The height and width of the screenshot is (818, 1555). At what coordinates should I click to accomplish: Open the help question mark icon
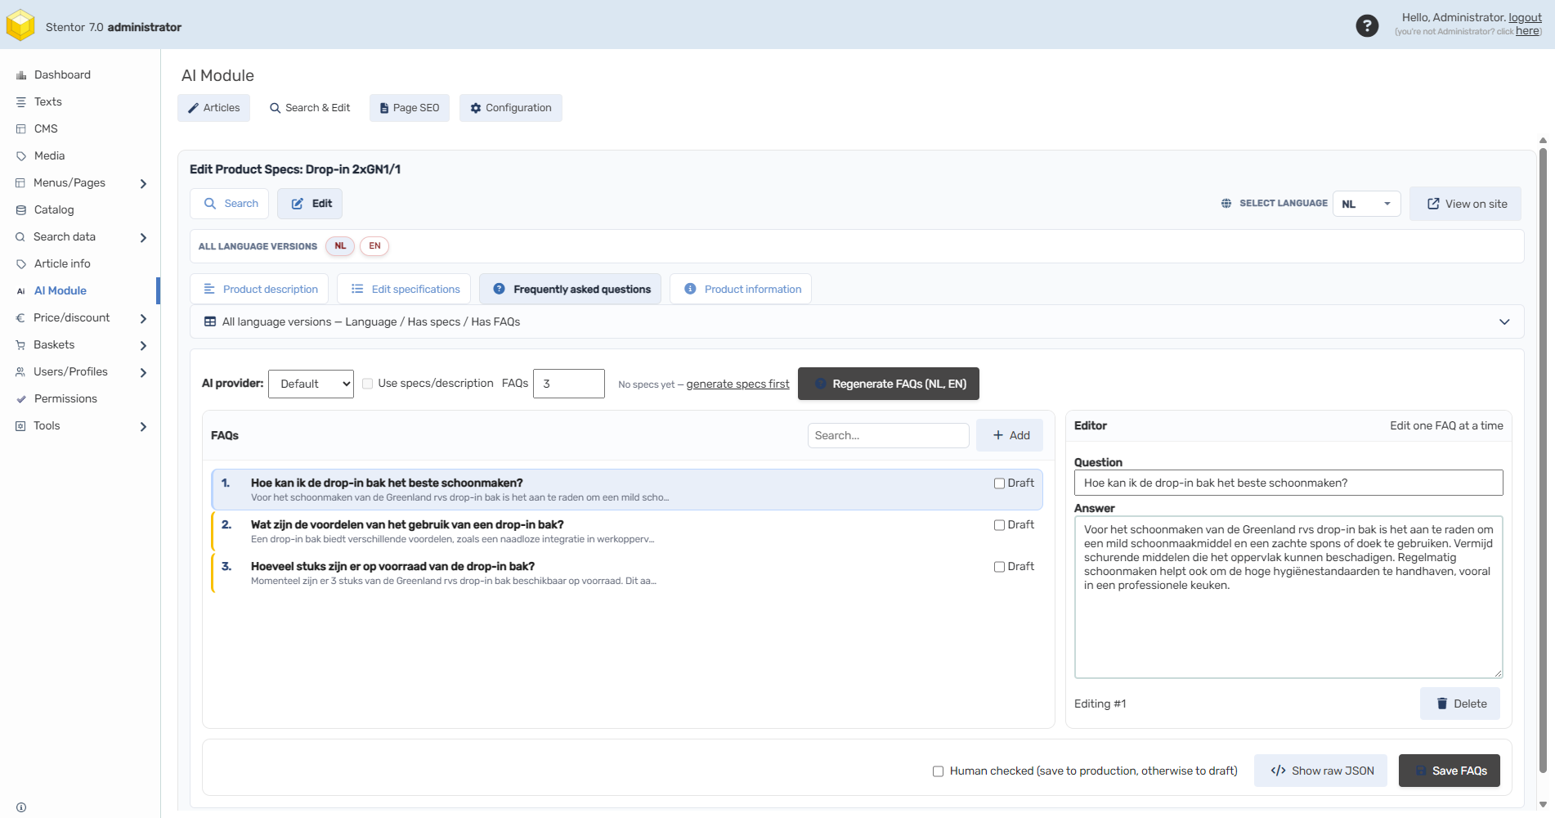1367,26
